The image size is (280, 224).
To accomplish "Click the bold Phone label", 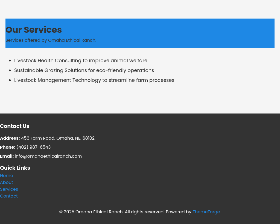I will coord(8,147).
